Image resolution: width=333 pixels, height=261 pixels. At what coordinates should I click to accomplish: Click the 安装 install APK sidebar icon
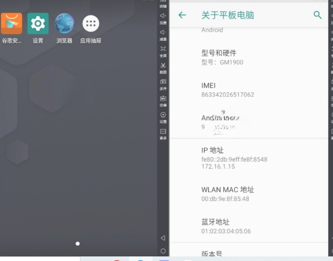point(163,100)
